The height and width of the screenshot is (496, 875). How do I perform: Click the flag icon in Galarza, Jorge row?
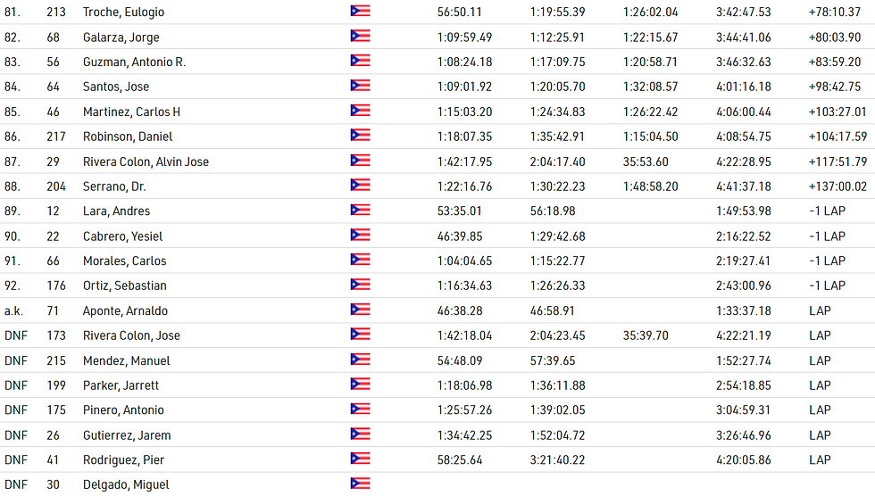tap(360, 37)
